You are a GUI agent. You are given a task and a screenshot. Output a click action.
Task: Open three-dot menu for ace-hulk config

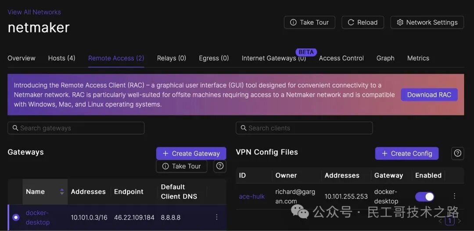pyautogui.click(x=454, y=196)
